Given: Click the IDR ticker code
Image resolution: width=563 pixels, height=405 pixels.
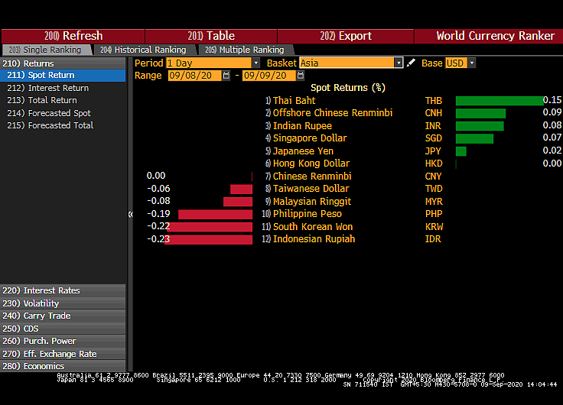Looking at the screenshot, I should tap(433, 239).
